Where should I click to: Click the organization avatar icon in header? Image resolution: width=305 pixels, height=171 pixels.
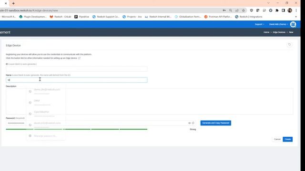pos(293,24)
